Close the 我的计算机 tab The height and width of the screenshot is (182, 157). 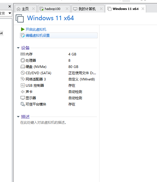101,9
